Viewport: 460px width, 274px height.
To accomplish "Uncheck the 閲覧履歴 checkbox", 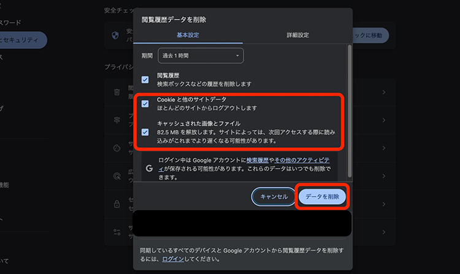I will [145, 80].
